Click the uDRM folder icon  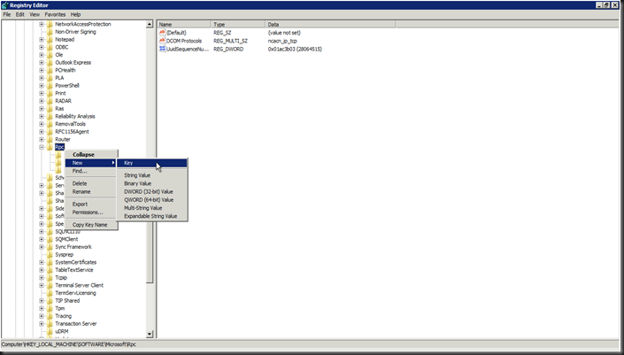tap(50, 331)
